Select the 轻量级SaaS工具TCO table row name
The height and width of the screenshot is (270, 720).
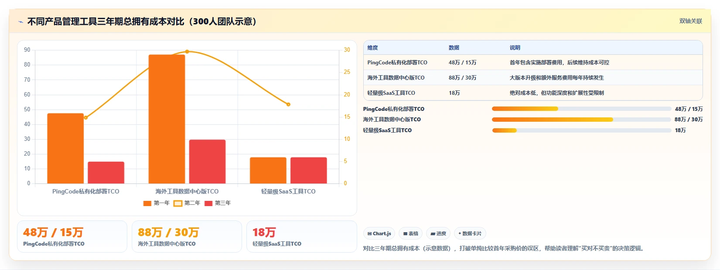click(391, 93)
